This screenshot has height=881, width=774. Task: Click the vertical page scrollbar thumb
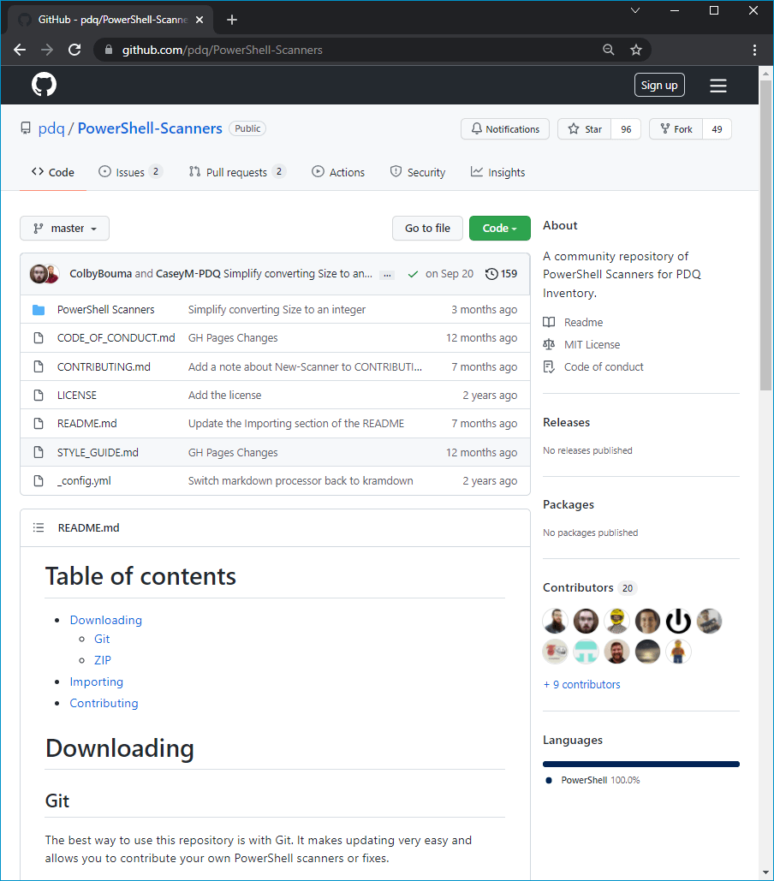coord(765,235)
